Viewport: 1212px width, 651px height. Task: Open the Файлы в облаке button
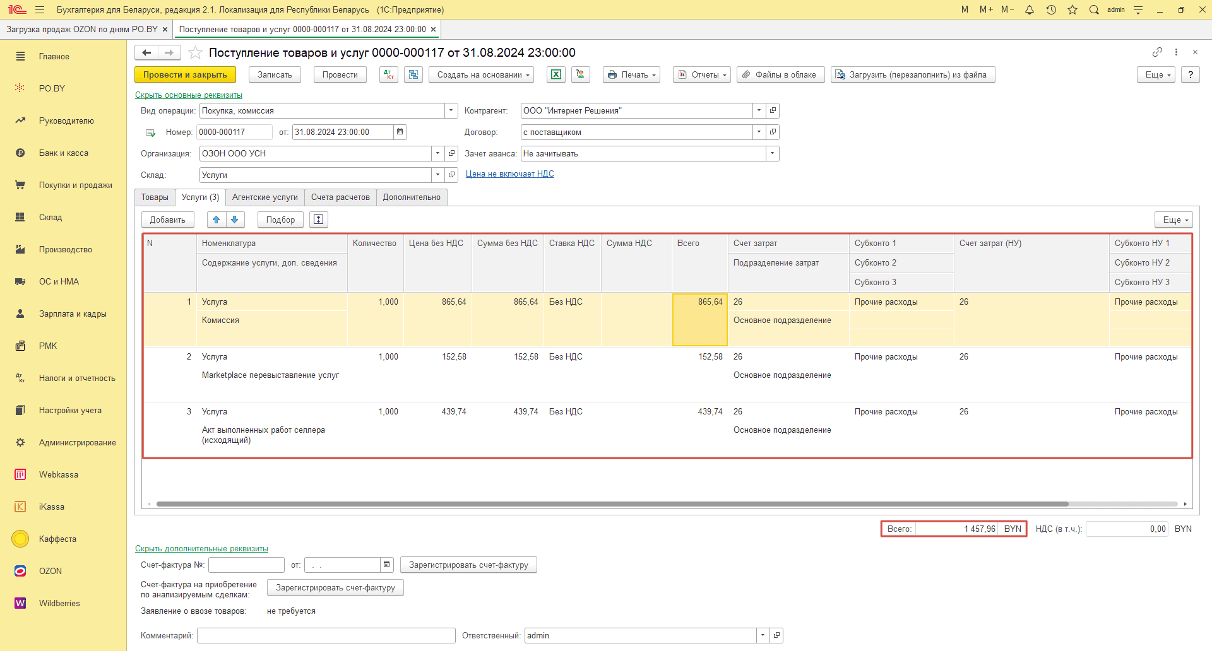[780, 74]
